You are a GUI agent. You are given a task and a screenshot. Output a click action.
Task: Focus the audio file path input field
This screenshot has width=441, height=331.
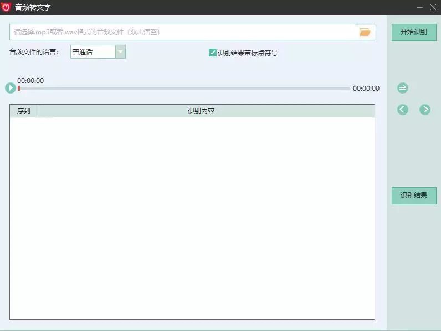[x=183, y=32]
